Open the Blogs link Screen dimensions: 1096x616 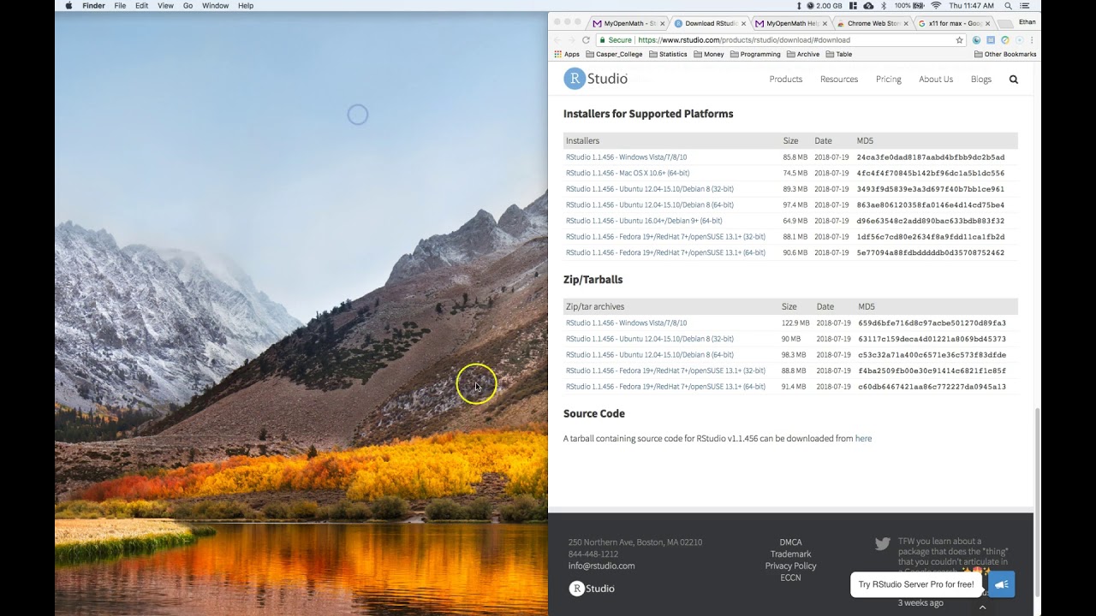981,80
